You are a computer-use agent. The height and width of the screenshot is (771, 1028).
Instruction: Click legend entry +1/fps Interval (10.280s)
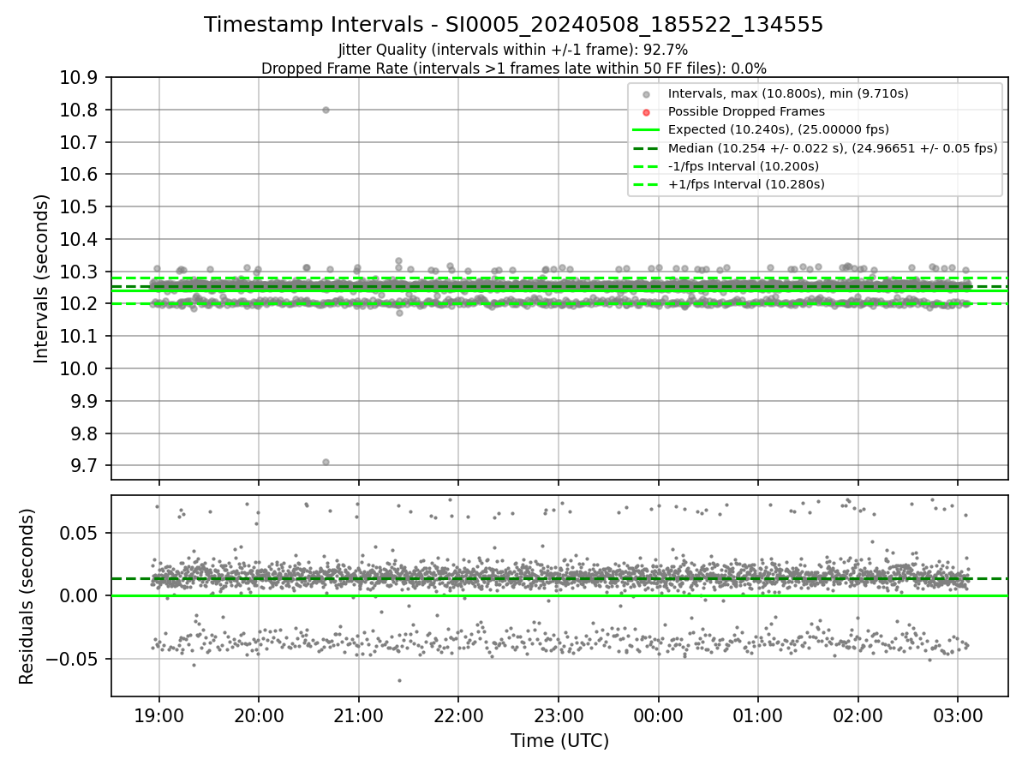tap(744, 183)
